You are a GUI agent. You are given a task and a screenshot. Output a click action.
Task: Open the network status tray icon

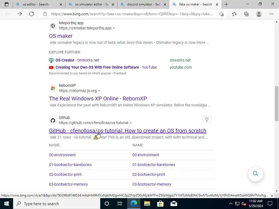coord(237,204)
